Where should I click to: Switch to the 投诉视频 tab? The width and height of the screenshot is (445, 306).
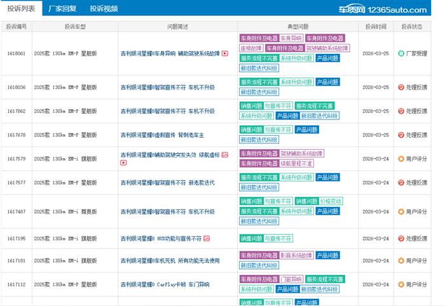[104, 9]
